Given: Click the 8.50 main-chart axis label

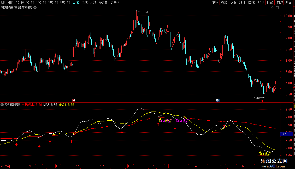Looking at the screenshot, I should coord(288,49).
